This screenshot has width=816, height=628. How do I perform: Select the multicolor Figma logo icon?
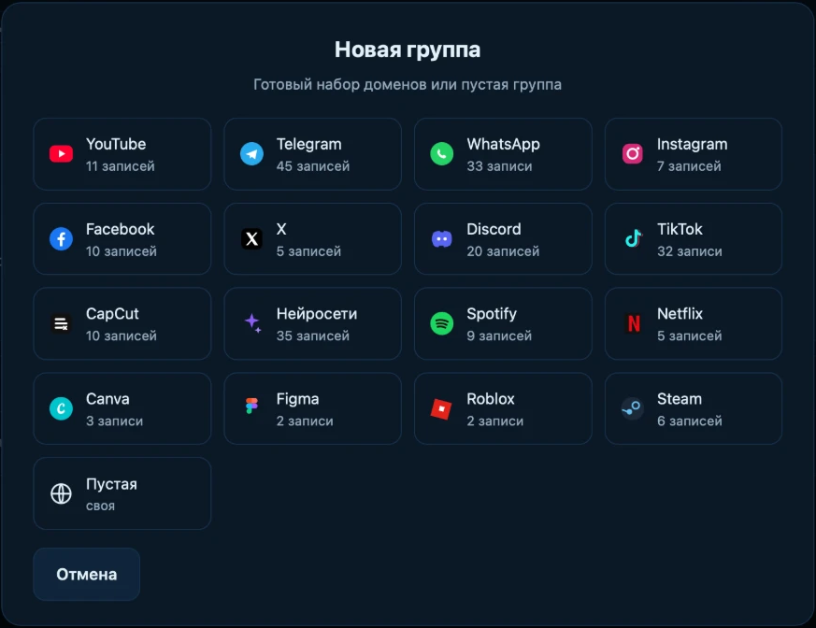point(251,406)
